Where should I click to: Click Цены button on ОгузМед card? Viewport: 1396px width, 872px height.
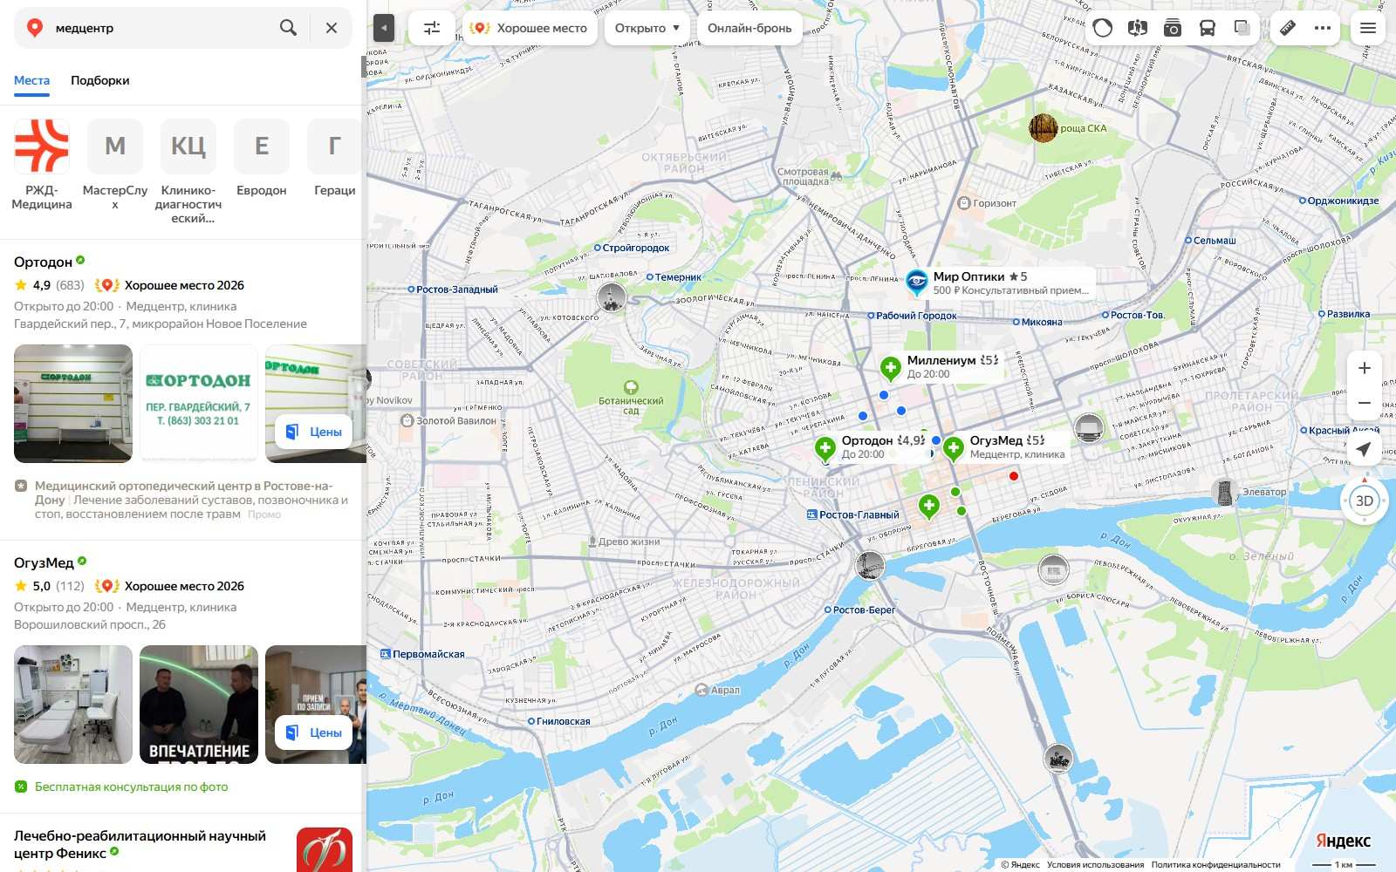pos(314,732)
